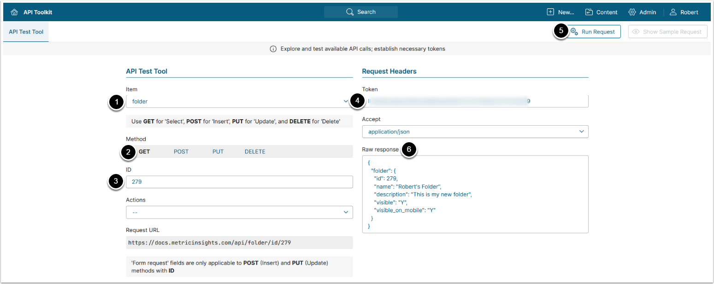The height and width of the screenshot is (284, 714).
Task: Select the POST method
Action: 181,151
